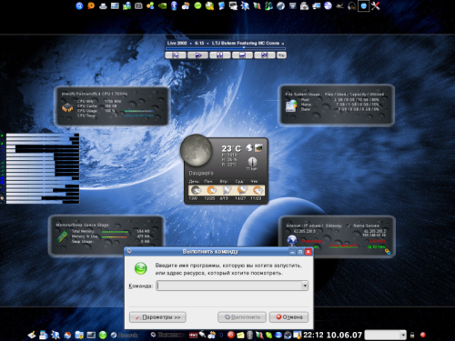The height and width of the screenshot is (341, 455).
Task: Open the wrench and screwdriver settings icon
Action: [x=376, y=5]
